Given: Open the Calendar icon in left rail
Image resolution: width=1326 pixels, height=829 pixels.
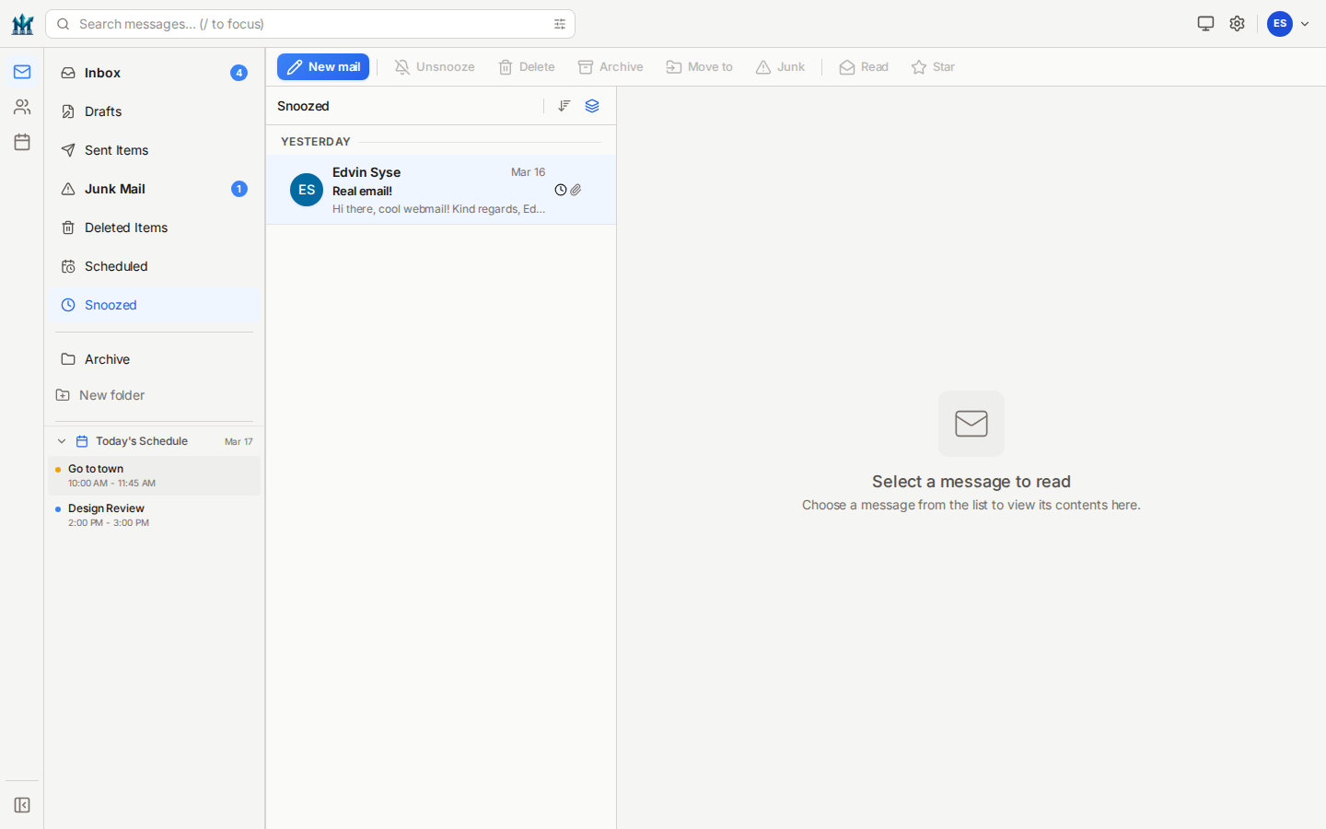Looking at the screenshot, I should (22, 142).
